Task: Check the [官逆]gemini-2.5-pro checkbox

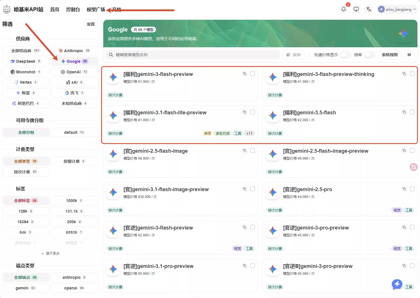Action: pos(412,189)
